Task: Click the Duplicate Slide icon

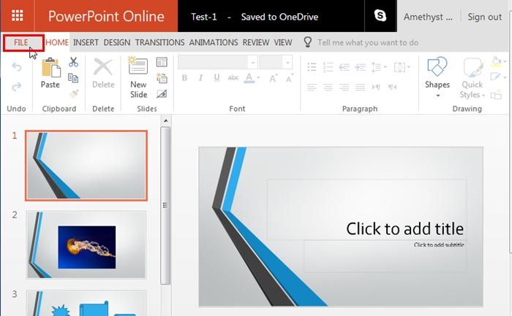Action: click(162, 78)
